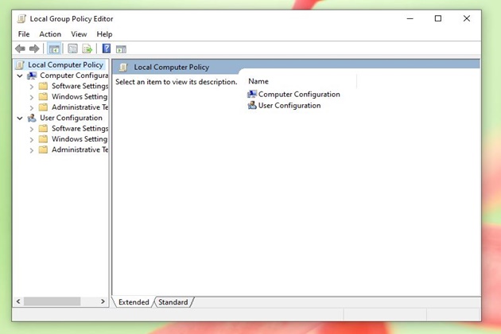This screenshot has width=501, height=334.
Task: Collapse the Computer Configuration tree node
Action: pos(20,76)
